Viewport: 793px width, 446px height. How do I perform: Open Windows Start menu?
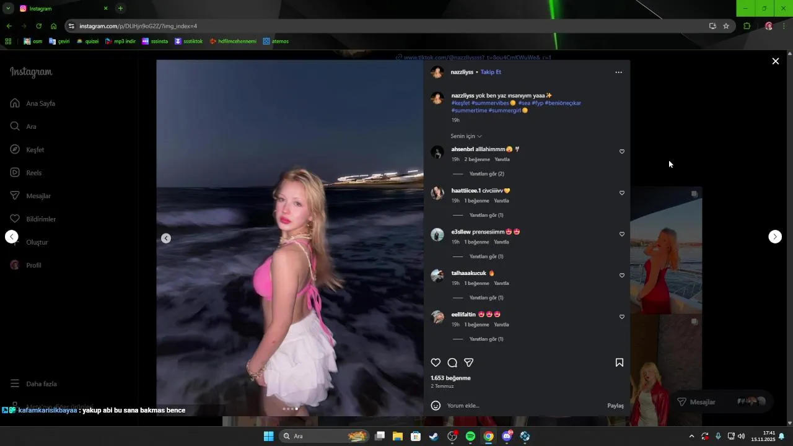(x=268, y=436)
